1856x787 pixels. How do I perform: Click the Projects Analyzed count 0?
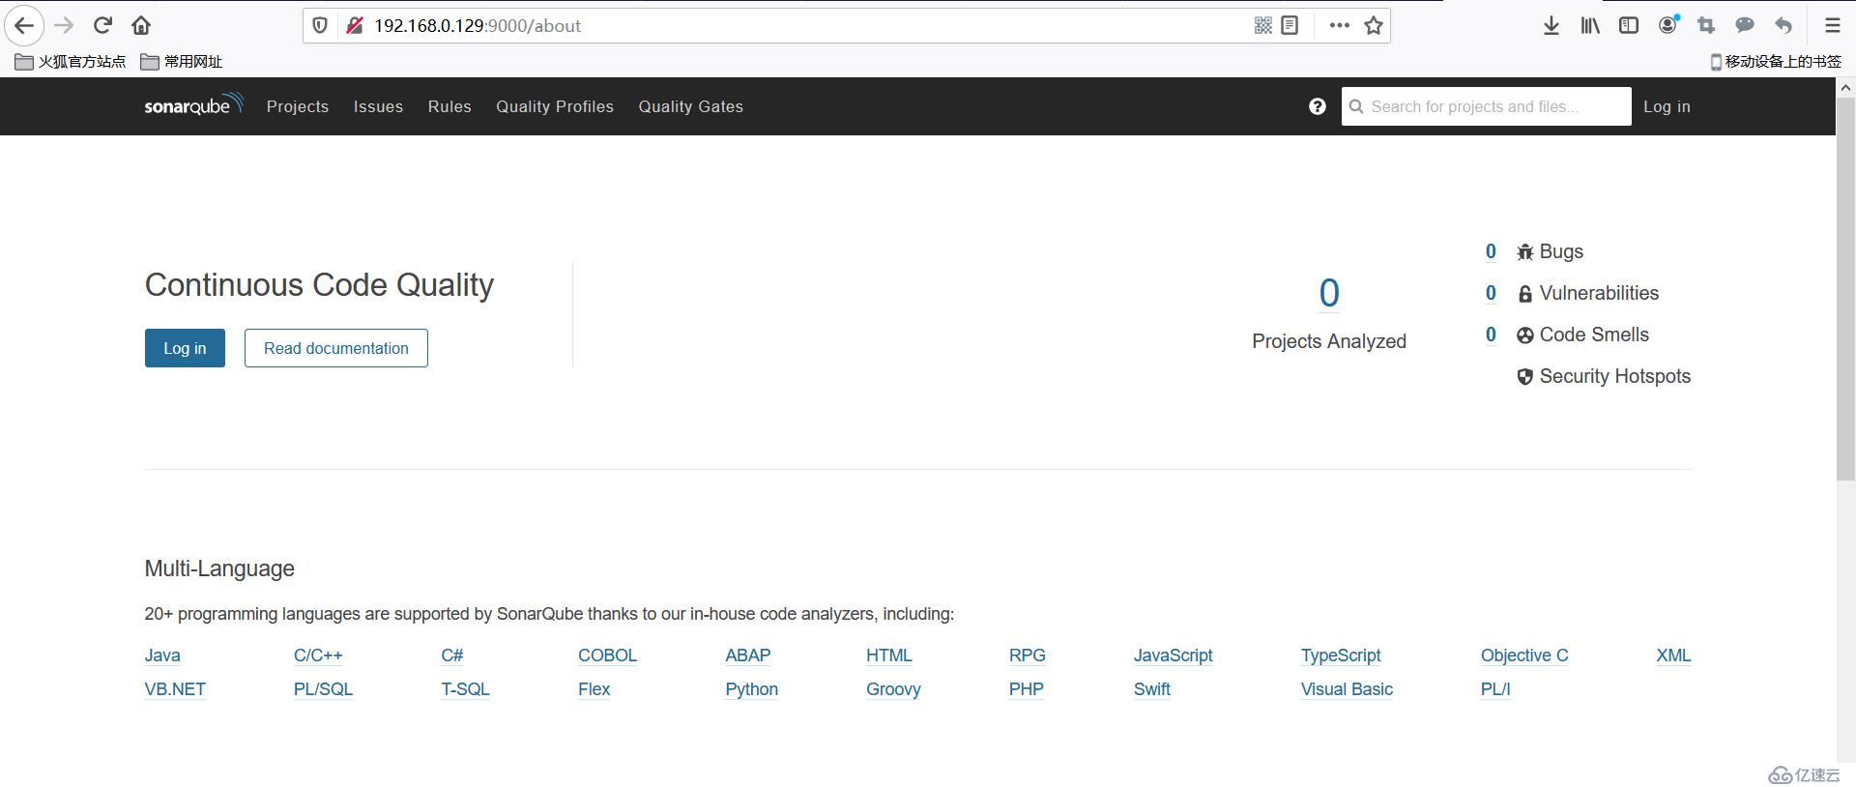tap(1329, 293)
